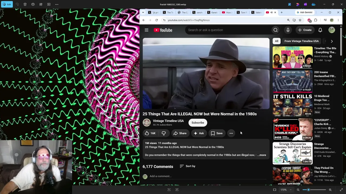346x194 pixels.
Task: Reload the YouTube page
Action: coord(157,20)
